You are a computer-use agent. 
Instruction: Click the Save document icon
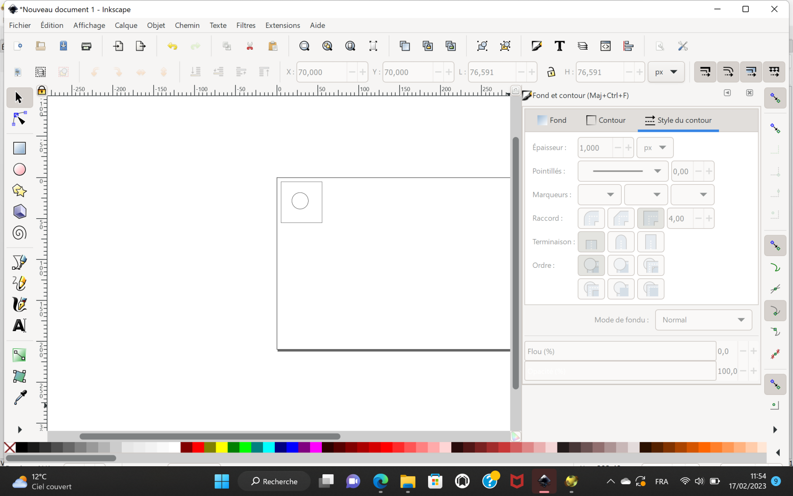[x=63, y=46]
